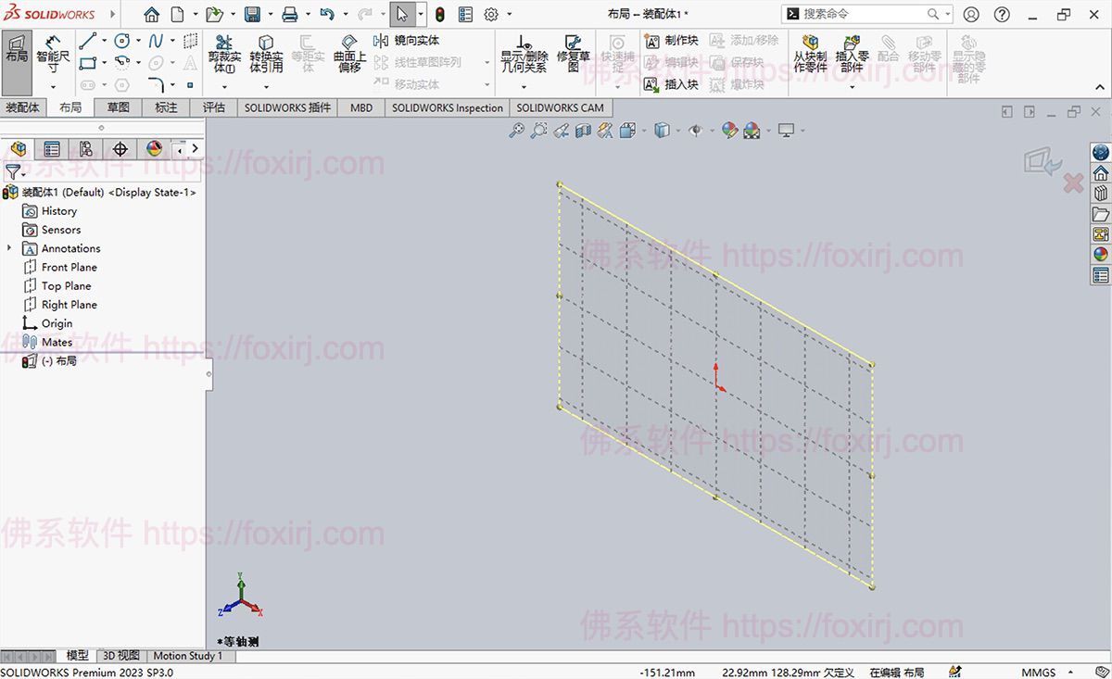
Task: Open the Motion Study 1 tab
Action: click(188, 656)
